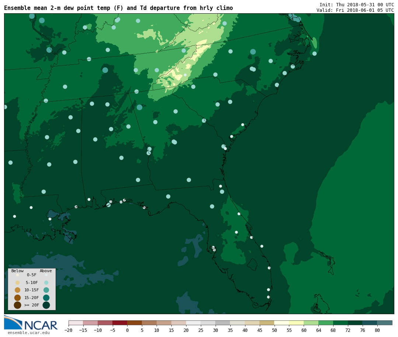Click the map title starting 'Ensemble mean 2-m'
The height and width of the screenshot is (337, 398).
119,8
